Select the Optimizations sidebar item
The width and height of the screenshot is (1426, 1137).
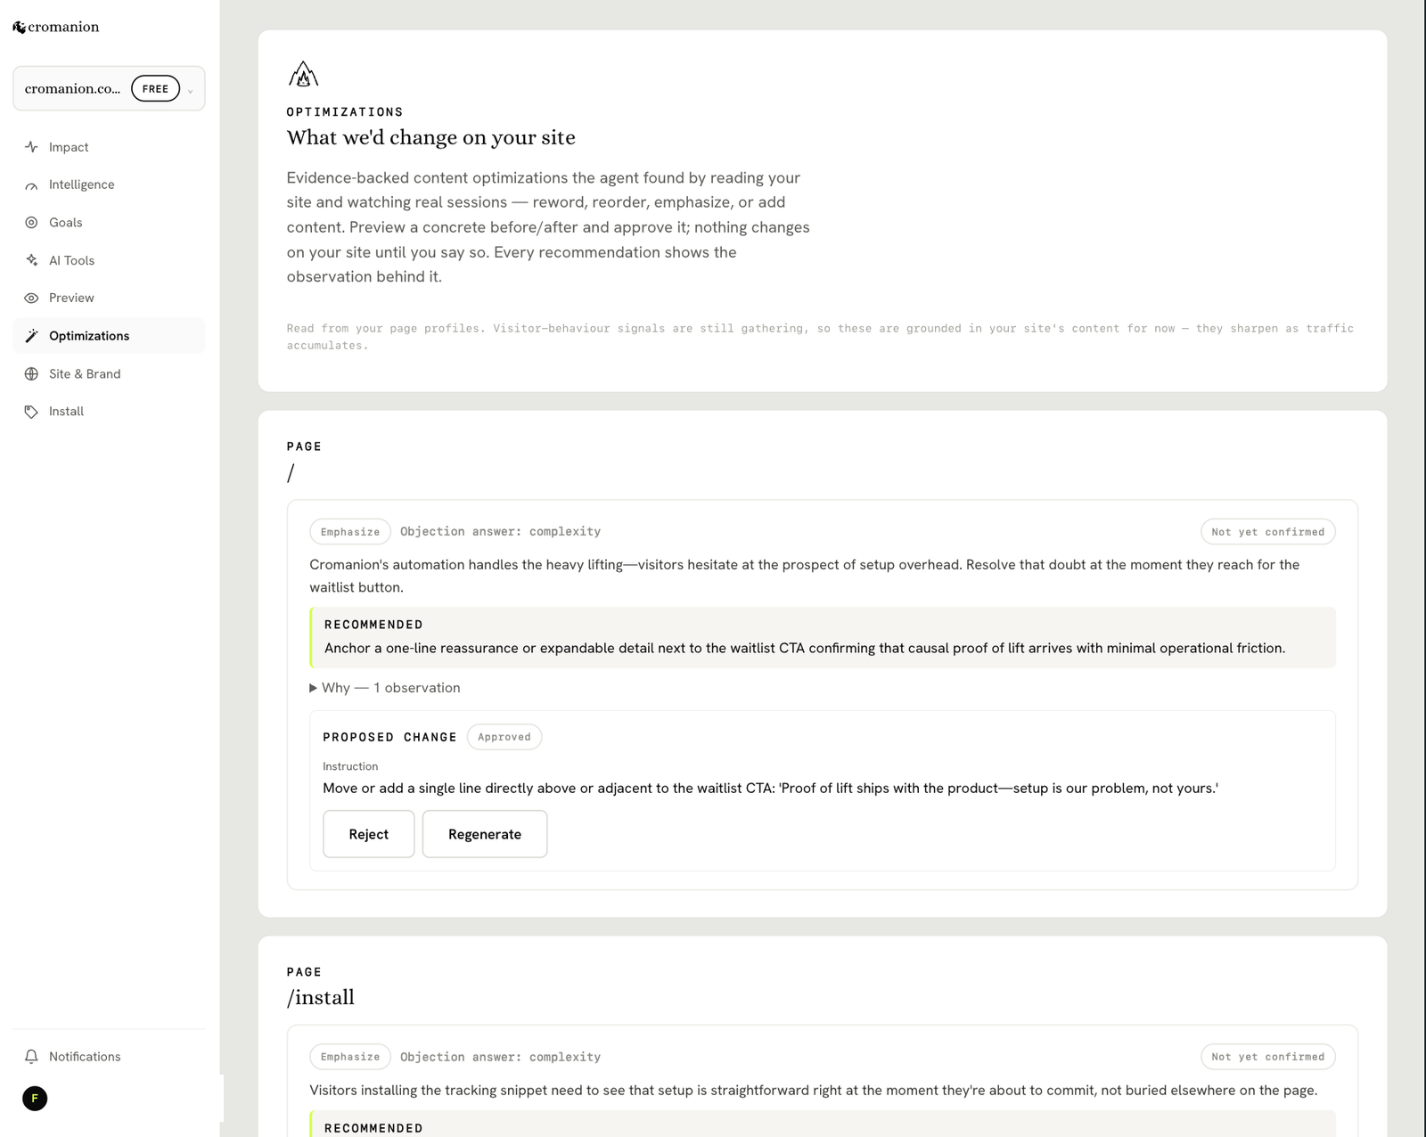(x=109, y=336)
